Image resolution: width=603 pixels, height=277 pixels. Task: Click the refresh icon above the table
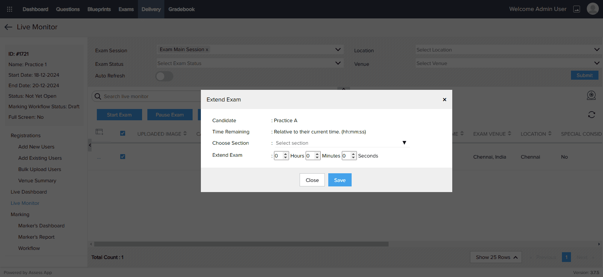coord(591,115)
